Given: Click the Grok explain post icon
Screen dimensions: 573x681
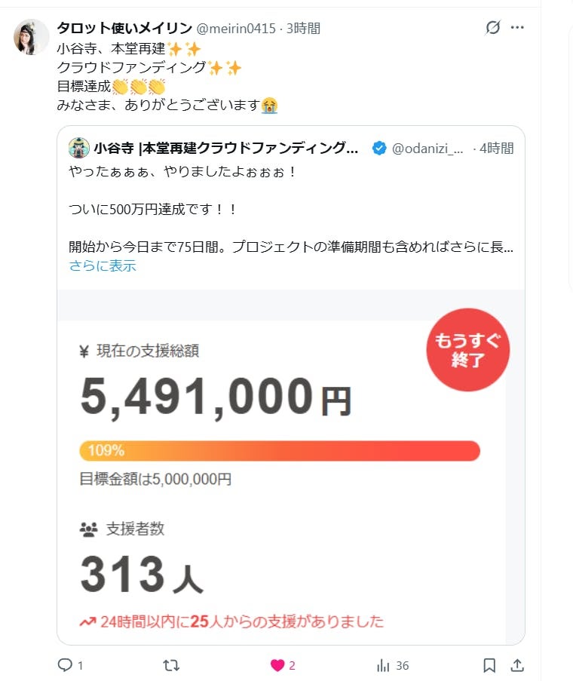Looking at the screenshot, I should coord(492,28).
